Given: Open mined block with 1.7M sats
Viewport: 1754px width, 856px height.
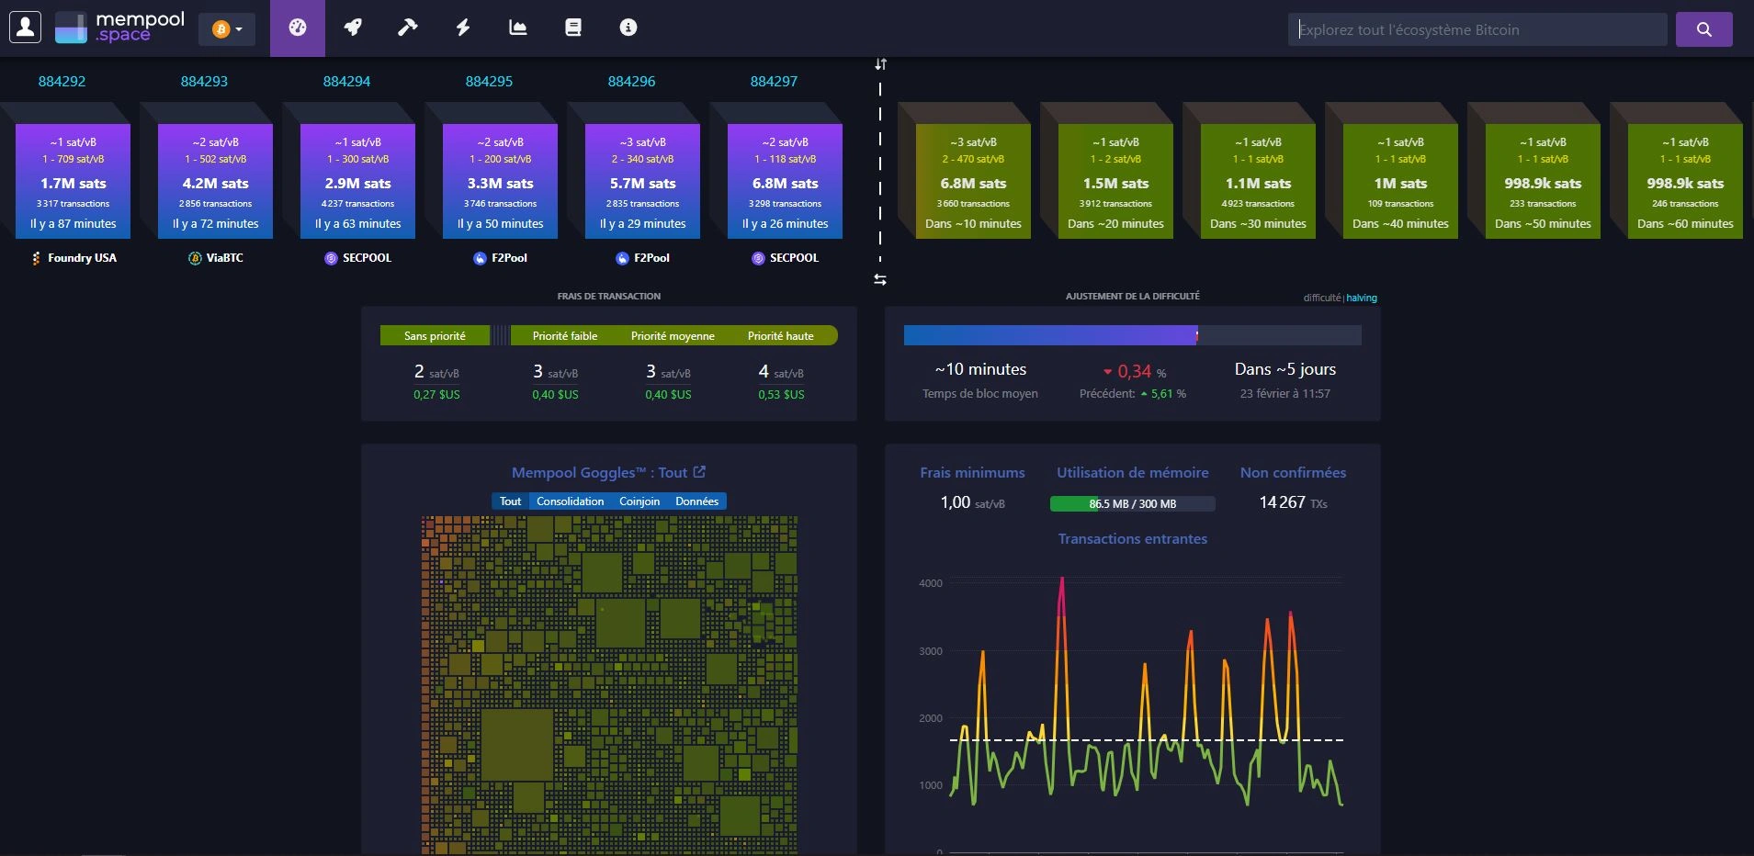Looking at the screenshot, I should (x=74, y=182).
